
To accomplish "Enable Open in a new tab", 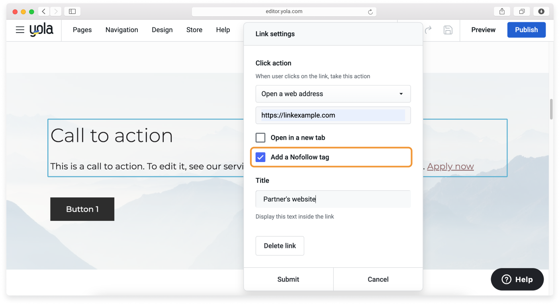I will (260, 138).
